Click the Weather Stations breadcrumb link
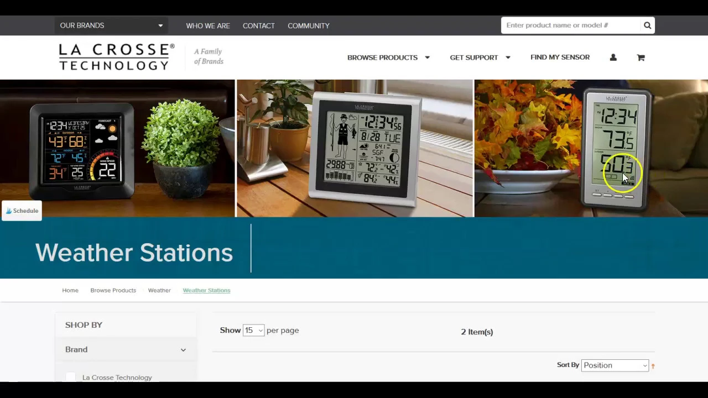The image size is (708, 398). click(x=206, y=290)
